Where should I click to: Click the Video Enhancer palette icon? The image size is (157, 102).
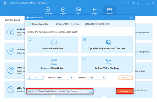[28, 18]
